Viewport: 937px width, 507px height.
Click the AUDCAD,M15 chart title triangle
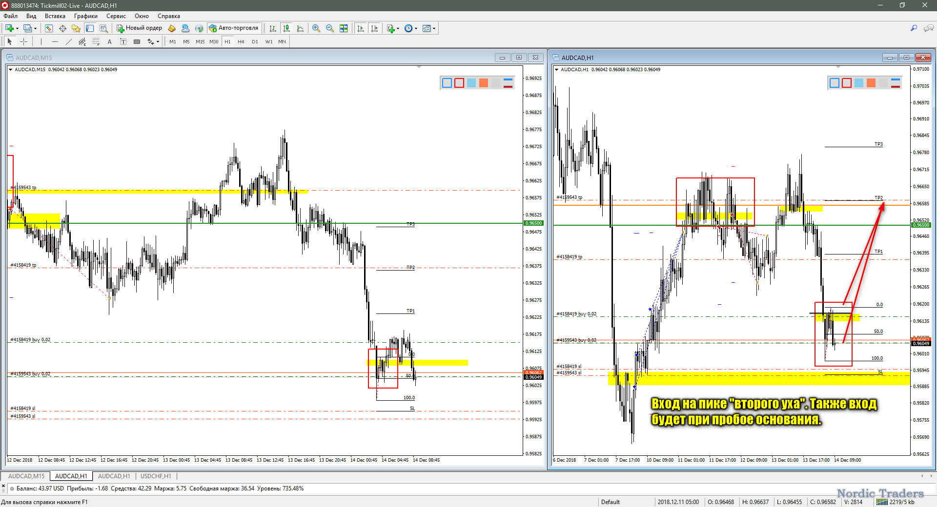(x=10, y=70)
